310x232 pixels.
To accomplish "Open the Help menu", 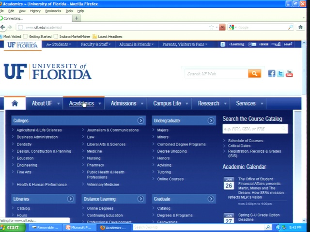I will [80, 11].
